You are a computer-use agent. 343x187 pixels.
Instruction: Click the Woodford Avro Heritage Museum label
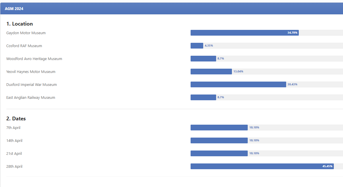tap(34, 59)
